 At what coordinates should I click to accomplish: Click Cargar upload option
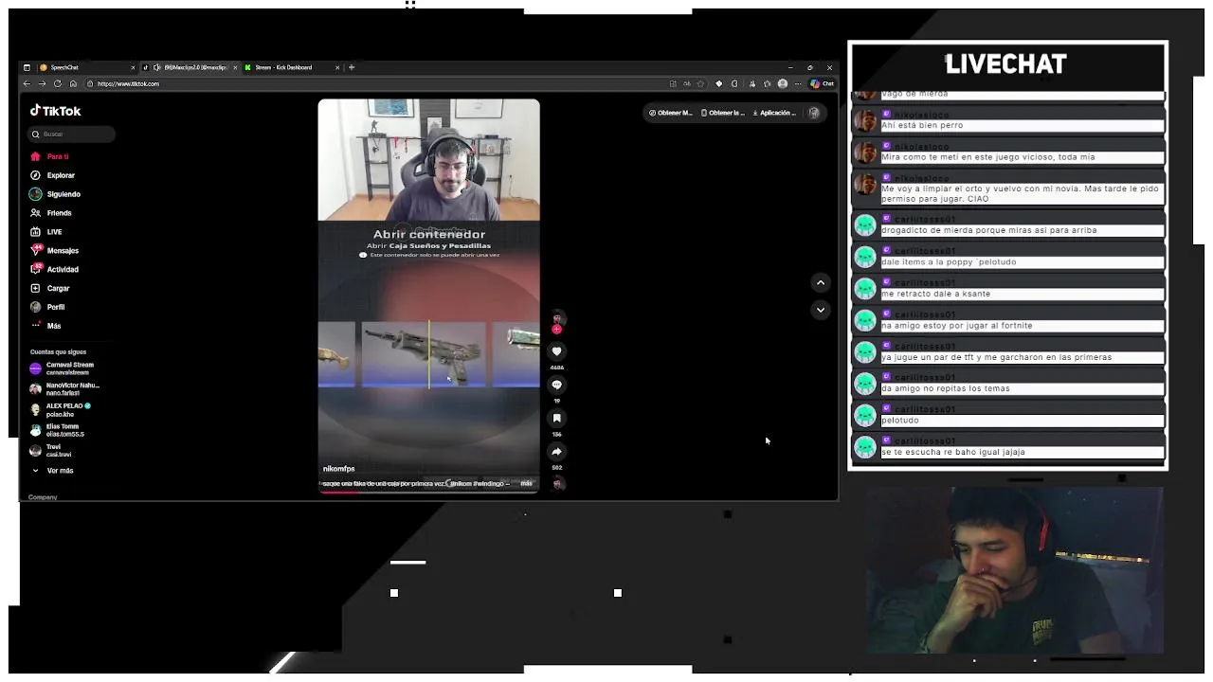tap(50, 288)
